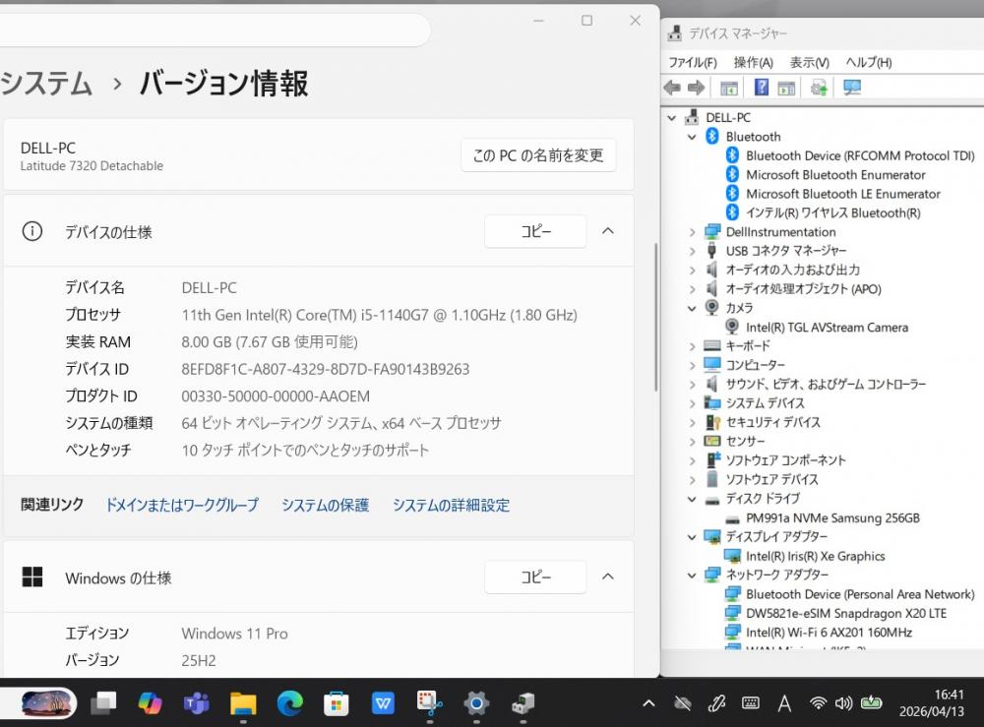
Task: Click the Wi-Fi icon in system tray
Action: 818,702
